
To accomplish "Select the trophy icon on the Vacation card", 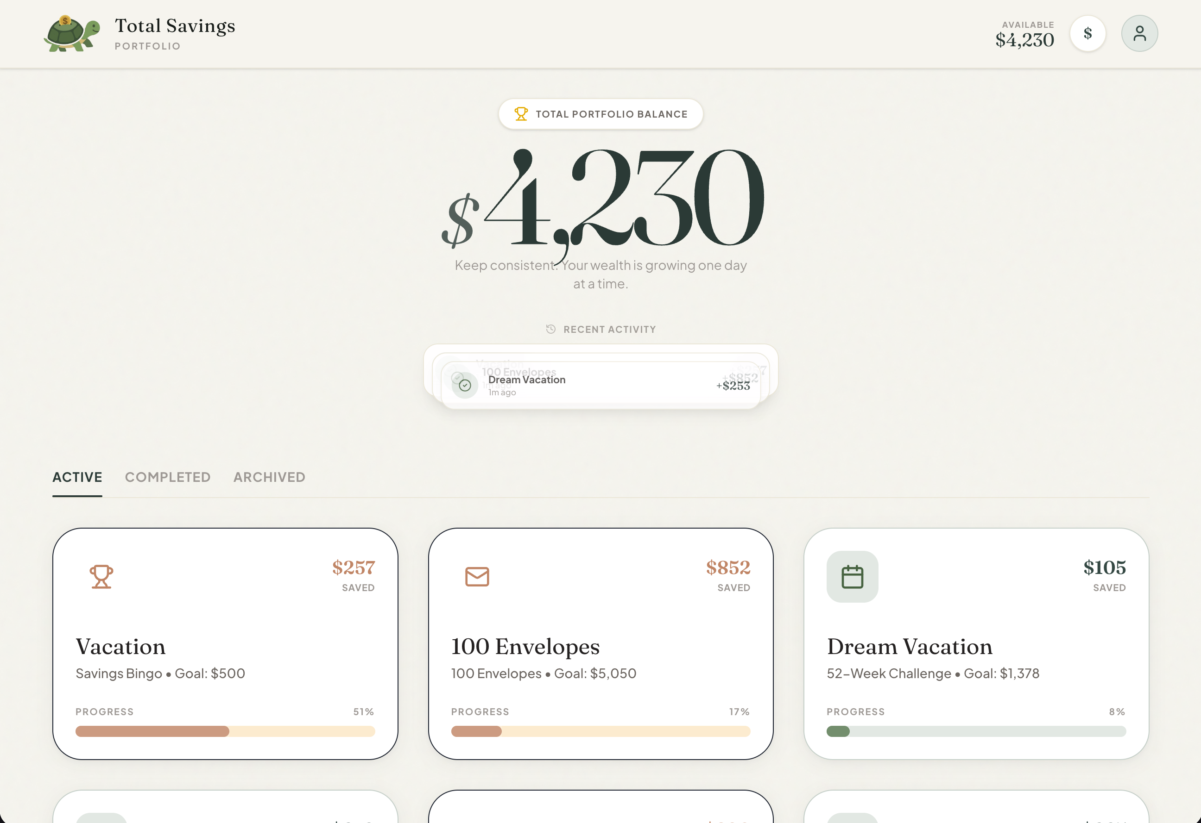I will coord(101,576).
